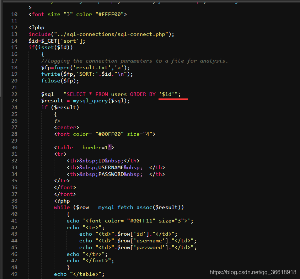Click the <tr> opening tag on line 31

(x=60, y=154)
